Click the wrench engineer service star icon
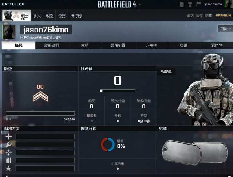Screen dimensions: 233x177 click(8, 145)
